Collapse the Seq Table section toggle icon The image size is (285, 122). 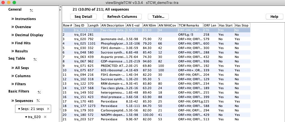tap(35, 59)
